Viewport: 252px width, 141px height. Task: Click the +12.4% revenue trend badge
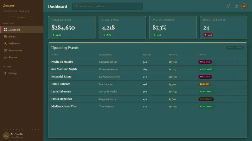tap(57, 35)
